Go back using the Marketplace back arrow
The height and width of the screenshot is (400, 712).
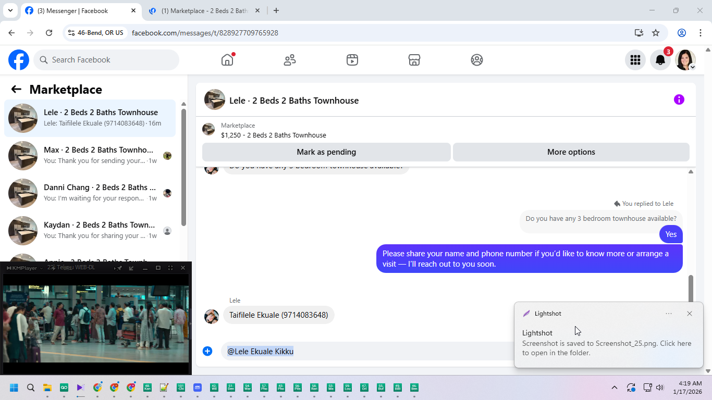(16, 89)
